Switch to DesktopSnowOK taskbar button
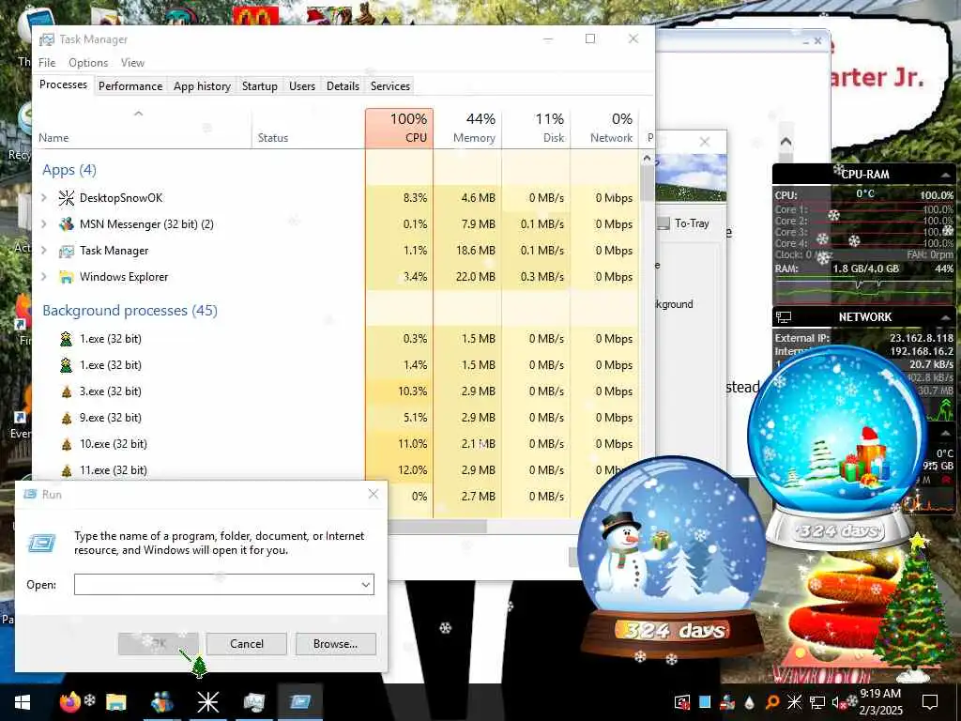Image resolution: width=961 pixels, height=721 pixels. point(207,702)
